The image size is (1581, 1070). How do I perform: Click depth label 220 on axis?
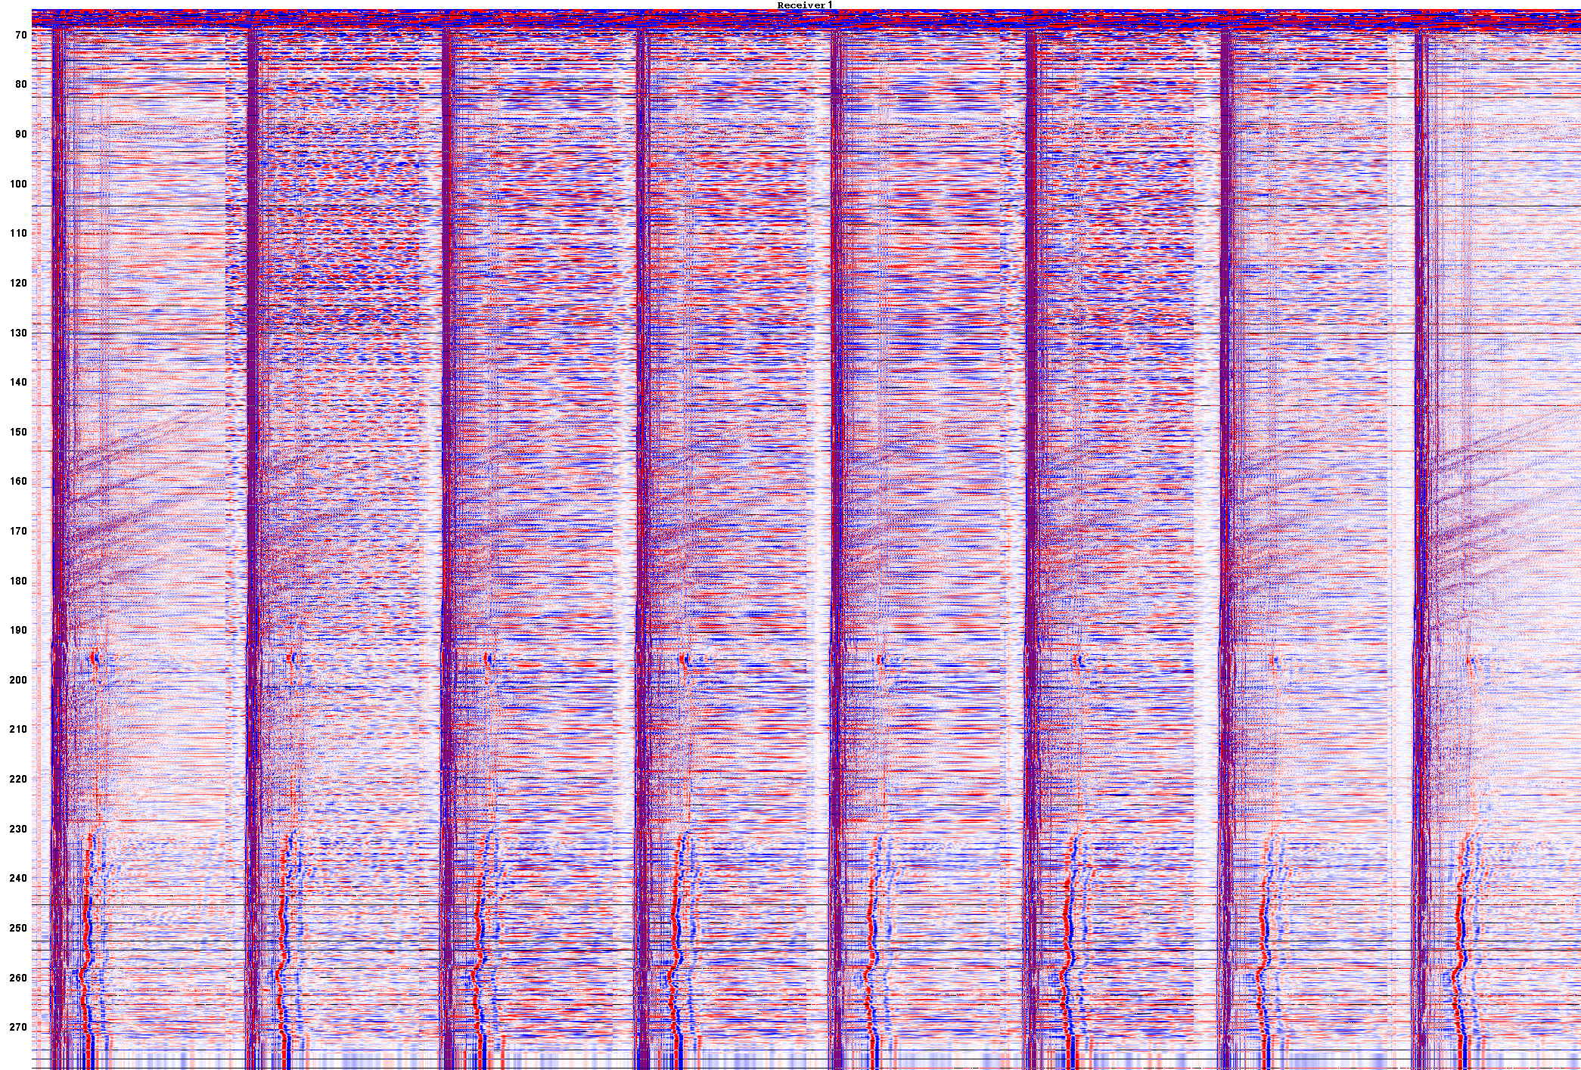(x=17, y=780)
